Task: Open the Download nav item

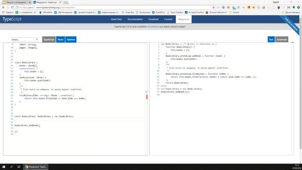Action: coord(153,19)
